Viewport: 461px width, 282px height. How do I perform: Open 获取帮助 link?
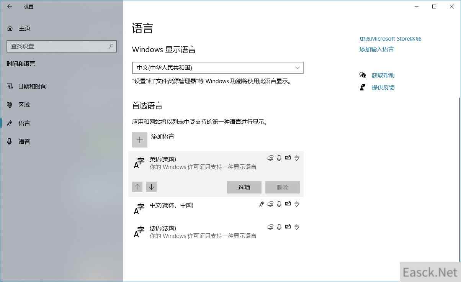(x=383, y=75)
